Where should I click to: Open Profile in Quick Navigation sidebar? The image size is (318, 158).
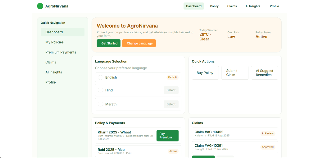[62, 82]
